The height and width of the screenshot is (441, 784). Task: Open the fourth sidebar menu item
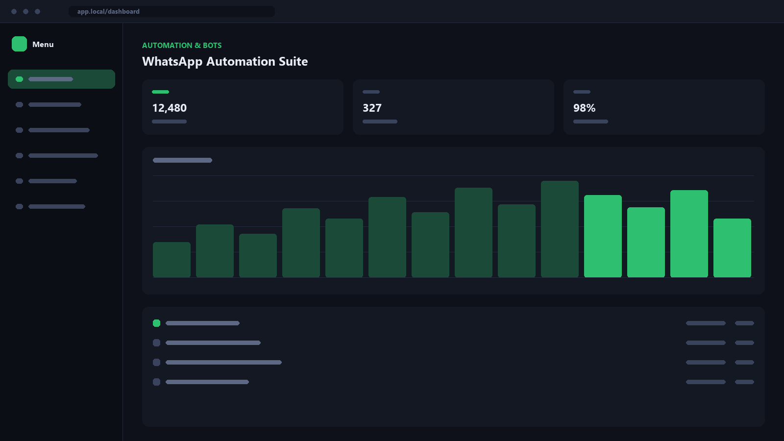[61, 155]
